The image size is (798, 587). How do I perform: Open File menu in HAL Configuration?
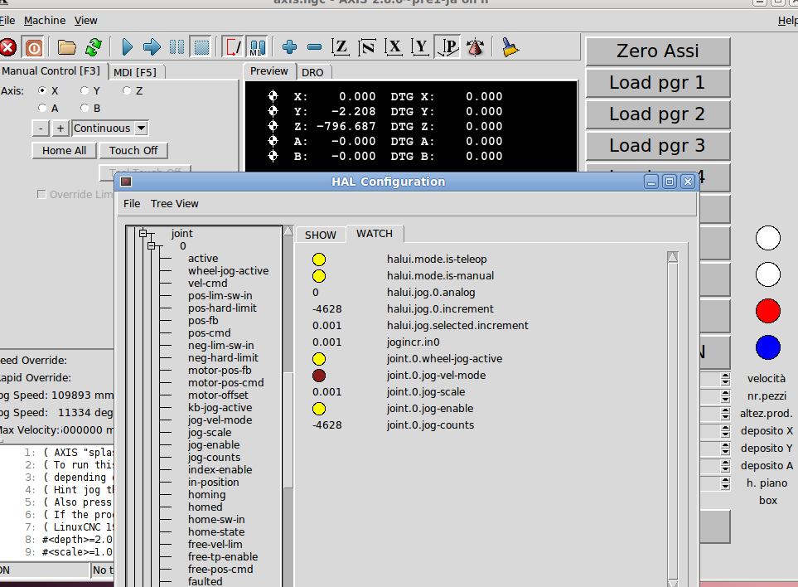pyautogui.click(x=132, y=204)
